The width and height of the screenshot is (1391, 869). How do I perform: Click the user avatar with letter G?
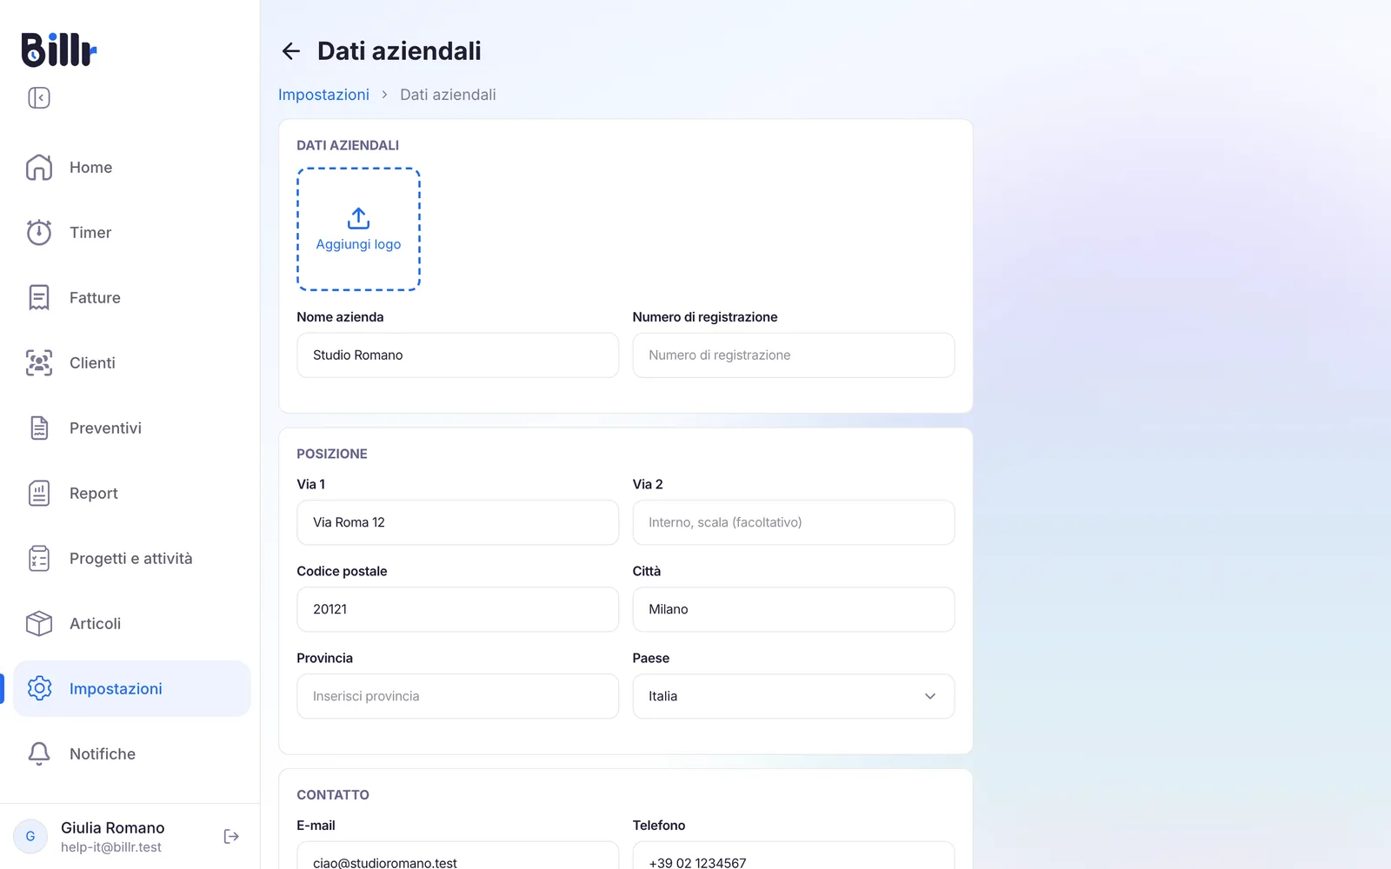[30, 836]
